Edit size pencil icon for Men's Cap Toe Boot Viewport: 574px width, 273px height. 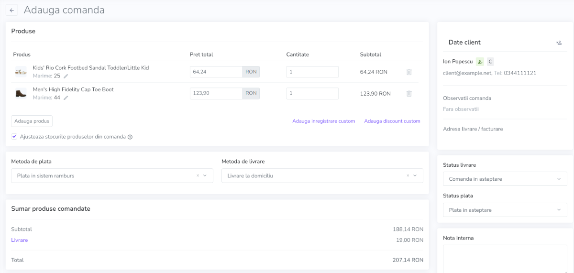point(66,98)
